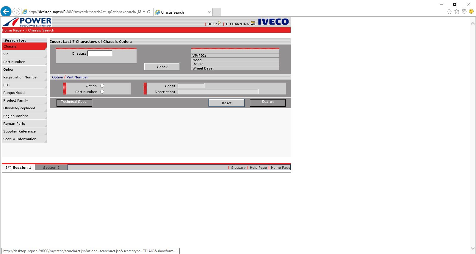Click the Search button
The width and height of the screenshot is (476, 254).
(268, 102)
